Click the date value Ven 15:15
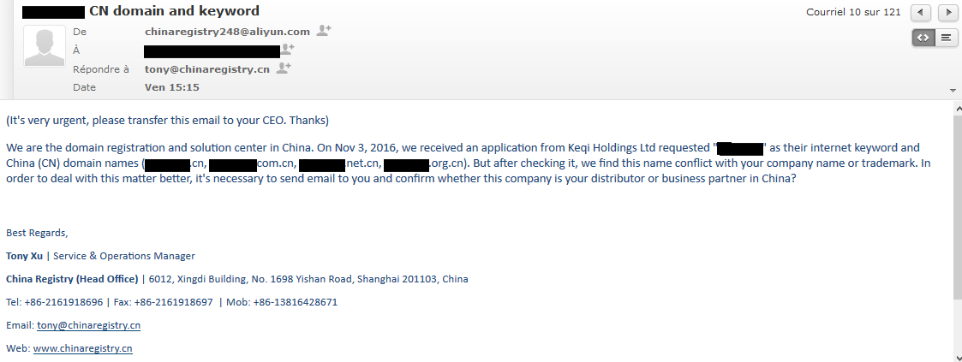Screen dimensions: 962x362 pyautogui.click(x=172, y=87)
